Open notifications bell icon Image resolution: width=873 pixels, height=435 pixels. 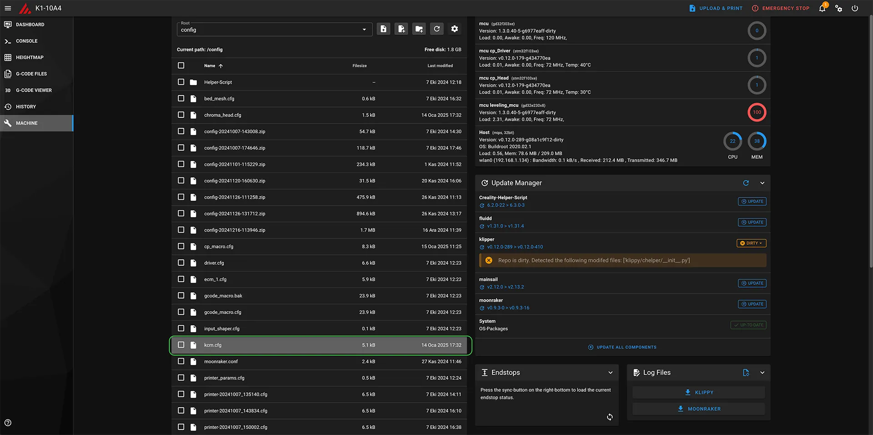822,8
